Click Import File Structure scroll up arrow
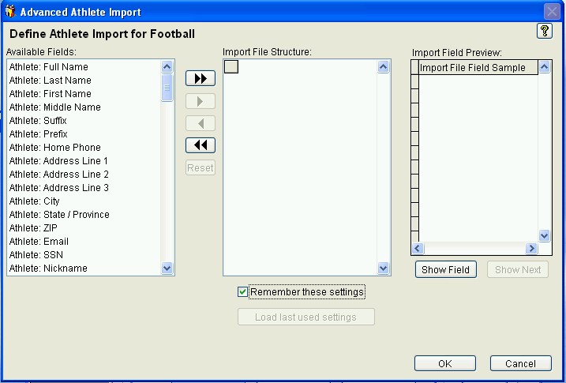 (384, 67)
